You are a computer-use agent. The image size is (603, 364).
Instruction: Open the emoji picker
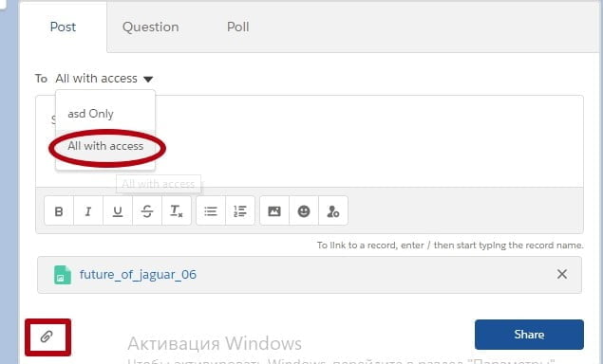(304, 210)
